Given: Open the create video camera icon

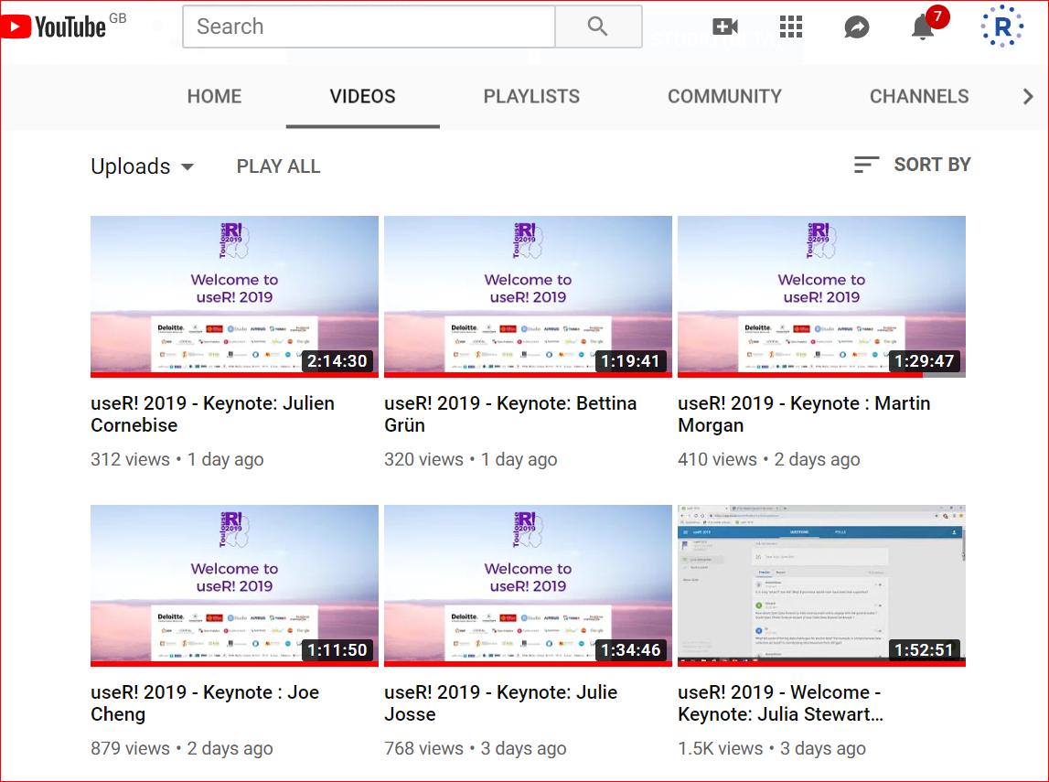Looking at the screenshot, I should pyautogui.click(x=725, y=27).
